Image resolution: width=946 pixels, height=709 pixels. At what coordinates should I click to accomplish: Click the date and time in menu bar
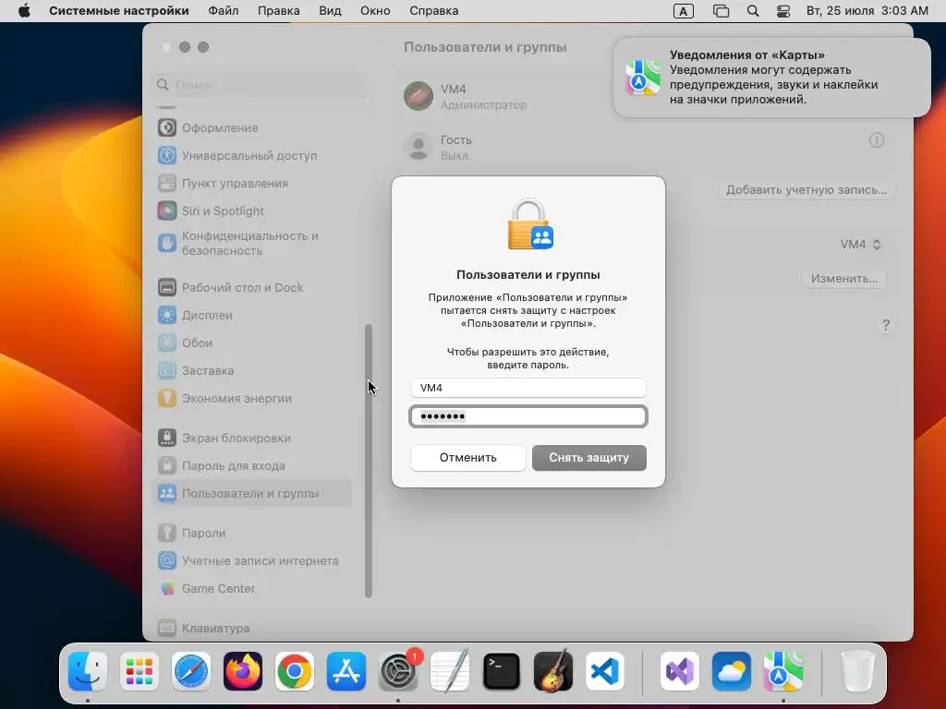coord(867,11)
